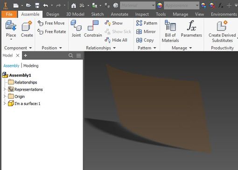Select the Joint tool
The height and width of the screenshot is (170, 238).
76,29
